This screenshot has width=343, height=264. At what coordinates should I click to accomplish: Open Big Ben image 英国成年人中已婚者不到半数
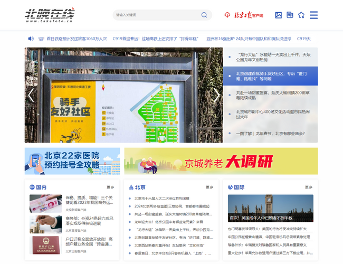270,209
